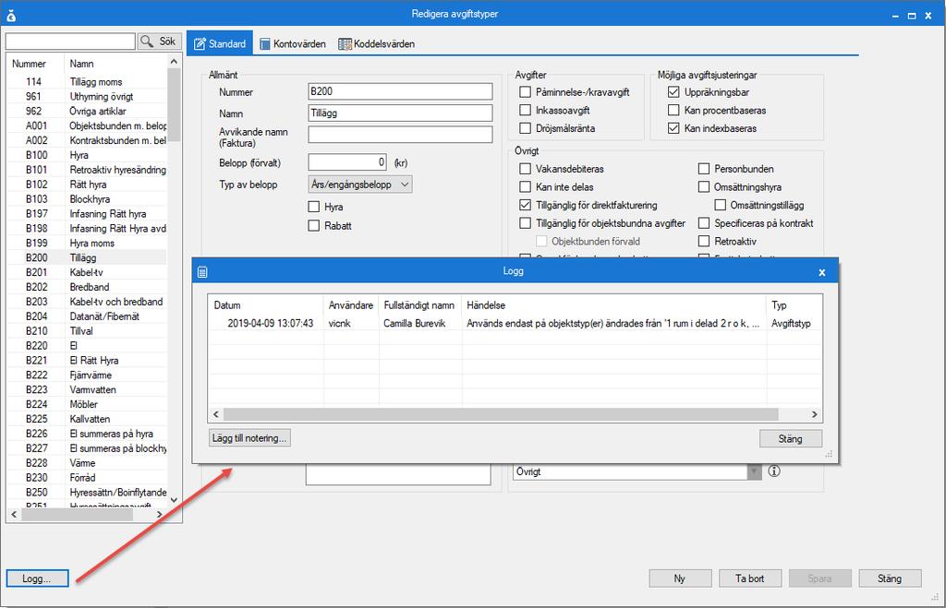Click the Avvikande namn (Faktura) field
This screenshot has width=946, height=608.
400,135
